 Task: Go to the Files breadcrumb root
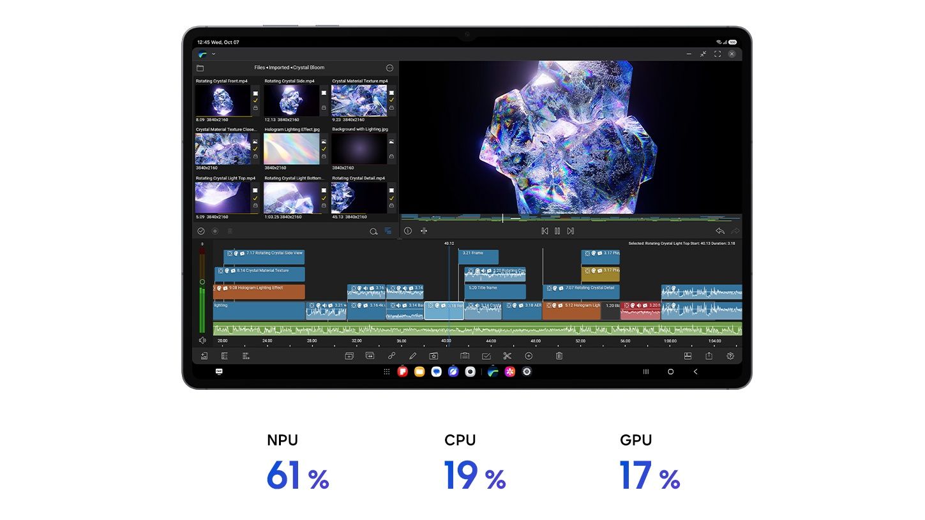[260, 68]
